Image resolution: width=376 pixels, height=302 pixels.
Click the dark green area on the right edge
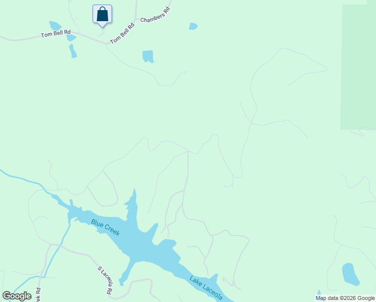pos(358,67)
